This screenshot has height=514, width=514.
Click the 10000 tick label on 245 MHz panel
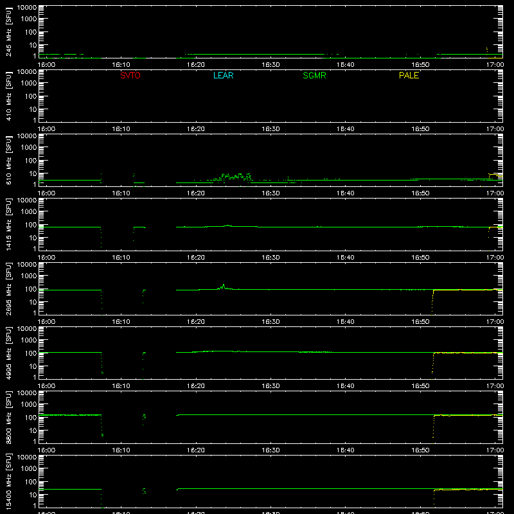27,8
